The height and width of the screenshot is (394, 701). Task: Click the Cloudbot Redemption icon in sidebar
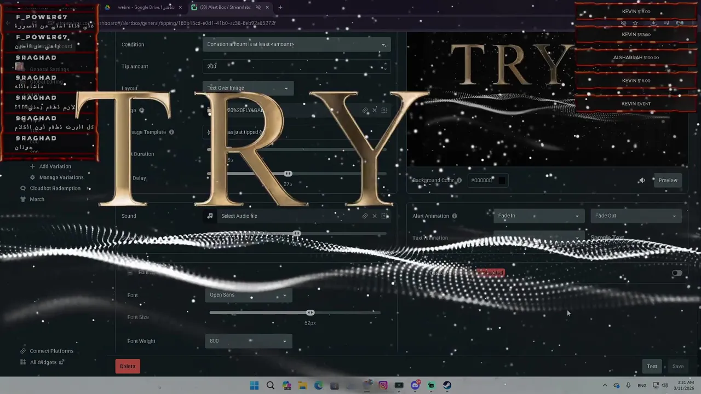pyautogui.click(x=23, y=188)
